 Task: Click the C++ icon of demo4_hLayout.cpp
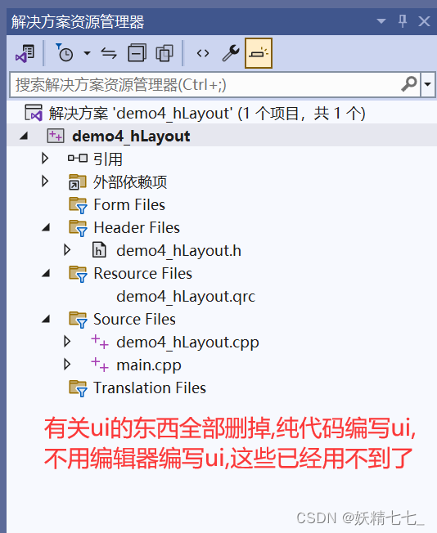coord(100,341)
